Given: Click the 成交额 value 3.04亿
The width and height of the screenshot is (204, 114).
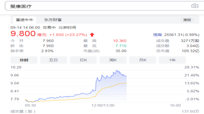Looking at the screenshot, I should [193, 46].
